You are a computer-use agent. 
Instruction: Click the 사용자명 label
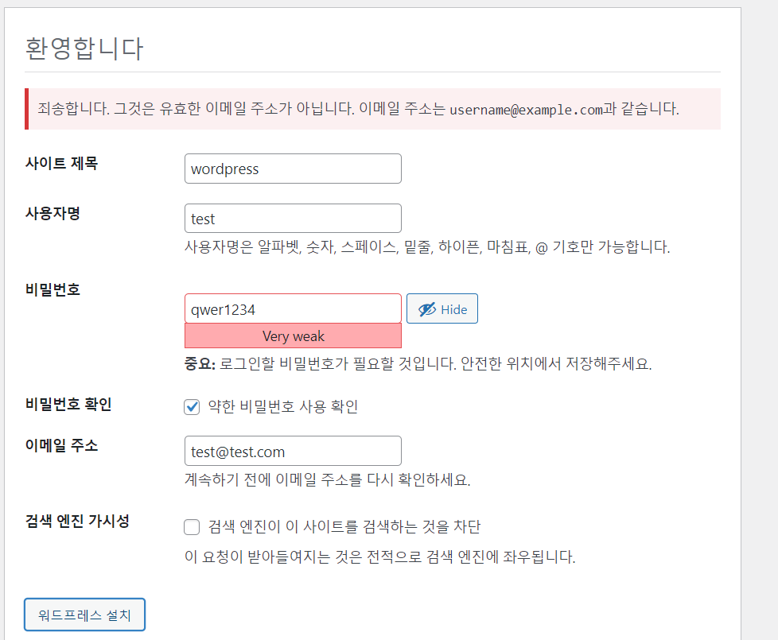click(x=53, y=213)
